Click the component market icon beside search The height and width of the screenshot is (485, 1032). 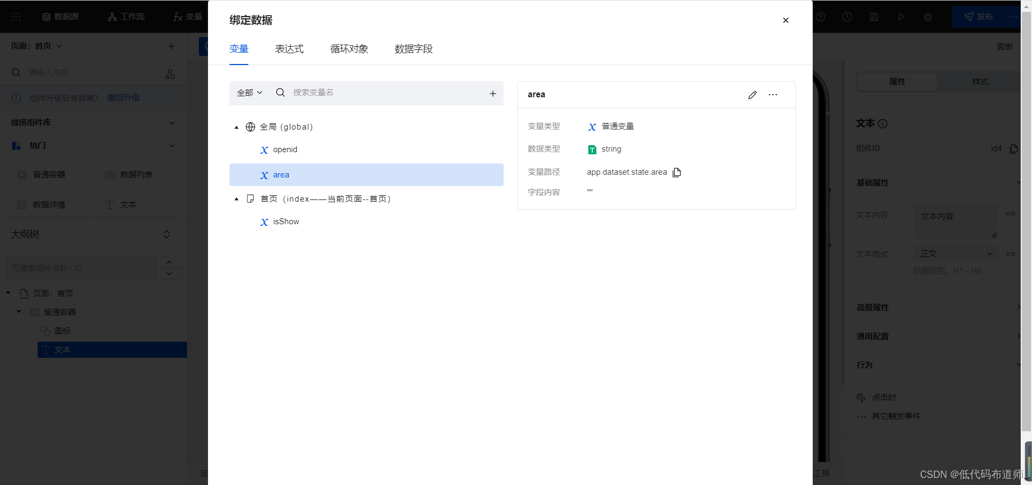(x=170, y=74)
